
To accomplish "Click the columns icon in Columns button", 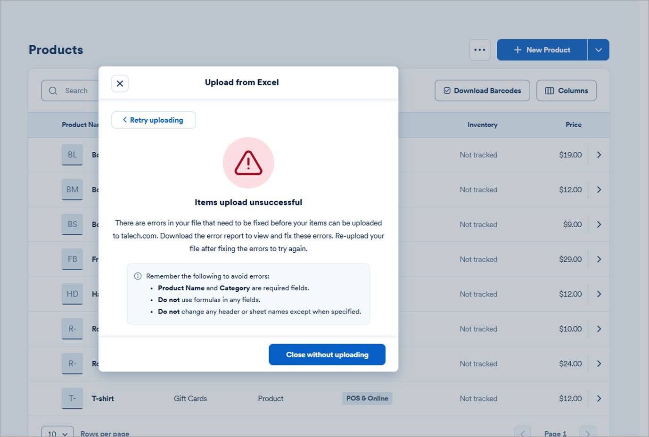I will click(549, 91).
